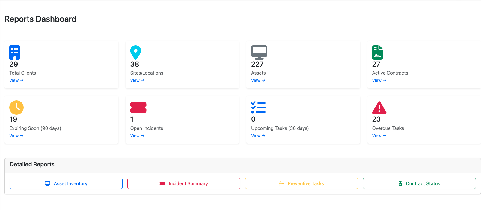Click View under Overdue Tasks
The image size is (481, 210).
(x=379, y=135)
